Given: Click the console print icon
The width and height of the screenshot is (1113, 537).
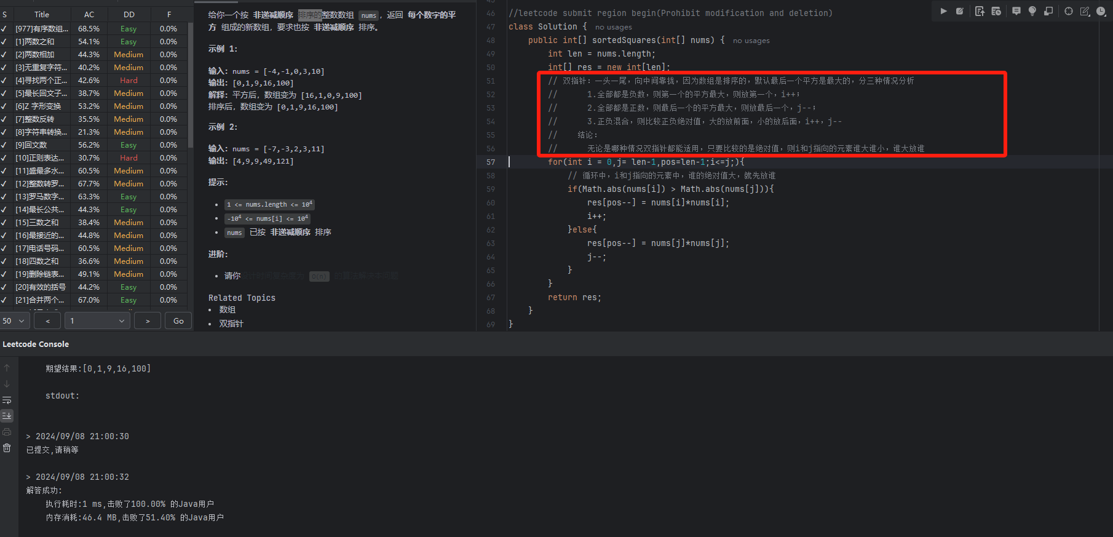Looking at the screenshot, I should pyautogui.click(x=7, y=432).
